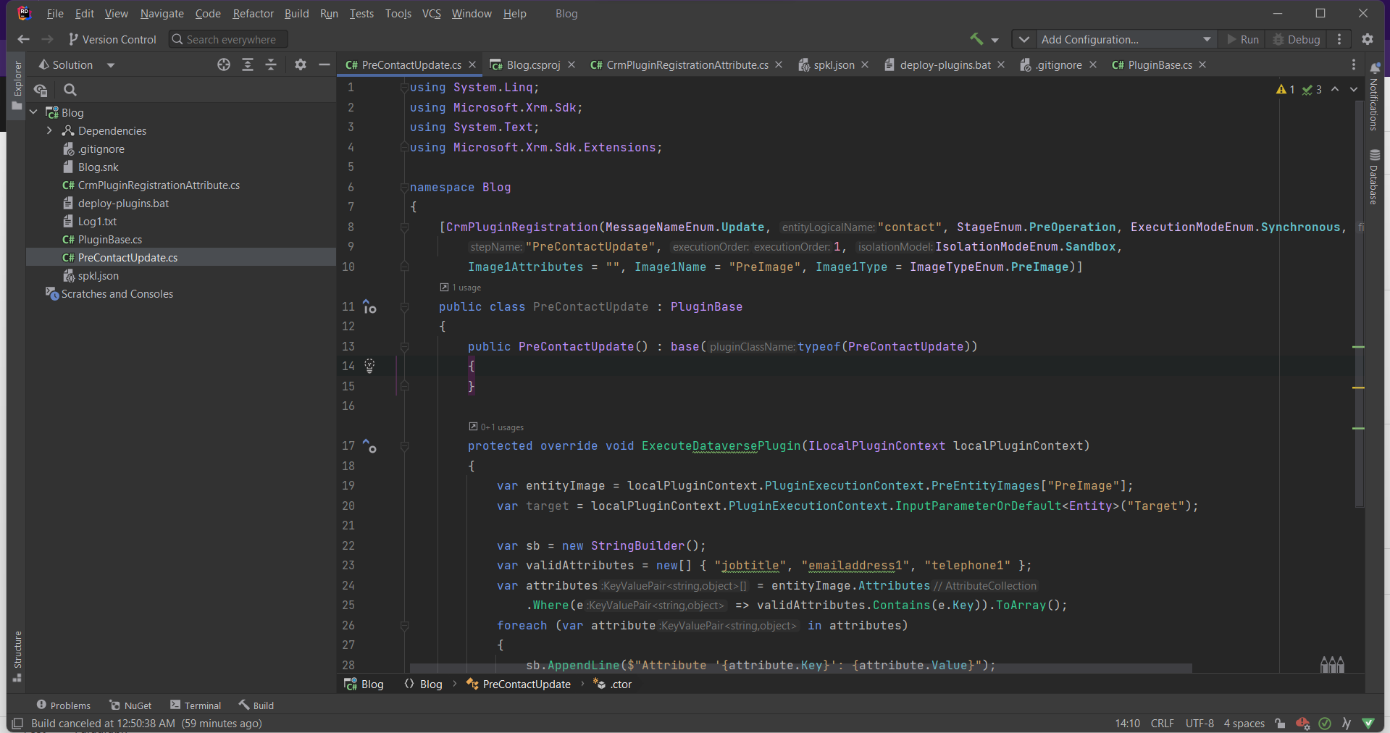Image resolution: width=1390 pixels, height=733 pixels.
Task: Fold the foreach block on line 26
Action: (x=404, y=626)
